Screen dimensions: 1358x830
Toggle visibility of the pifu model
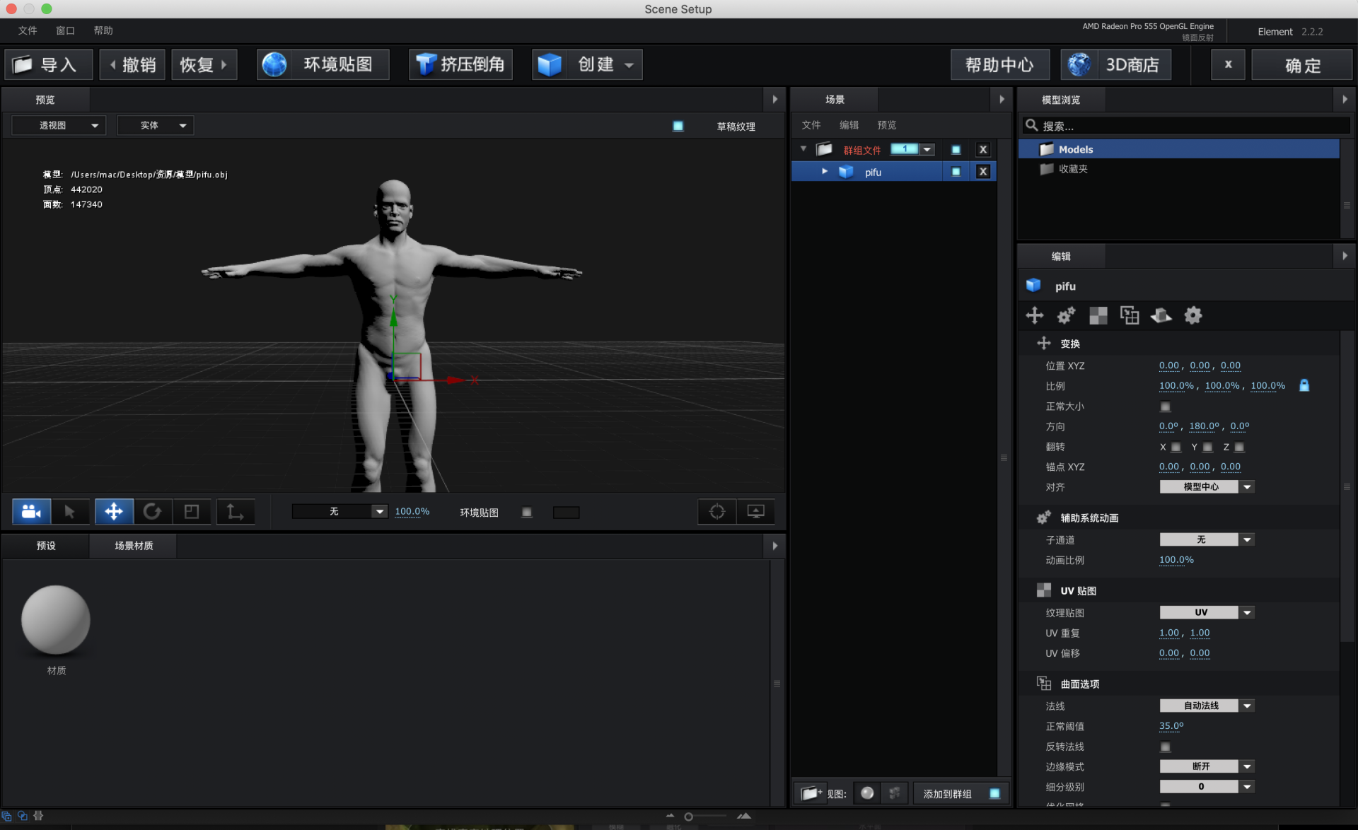[x=956, y=172]
